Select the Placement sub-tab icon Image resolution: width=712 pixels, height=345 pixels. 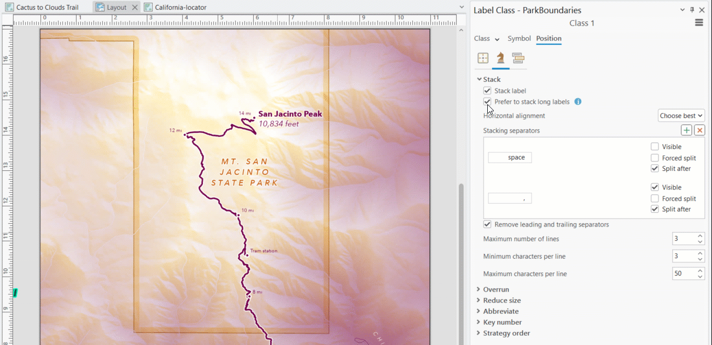coord(483,57)
